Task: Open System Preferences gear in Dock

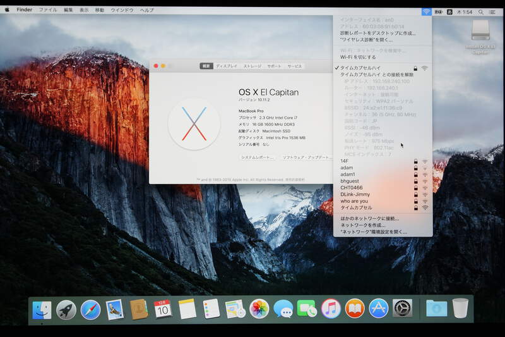Action: click(x=402, y=309)
